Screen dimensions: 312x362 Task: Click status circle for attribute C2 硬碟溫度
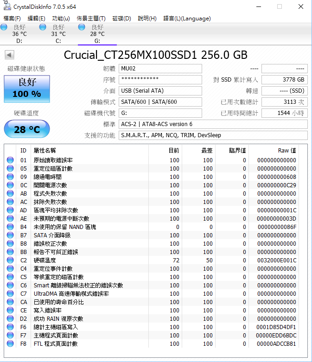(x=10, y=260)
